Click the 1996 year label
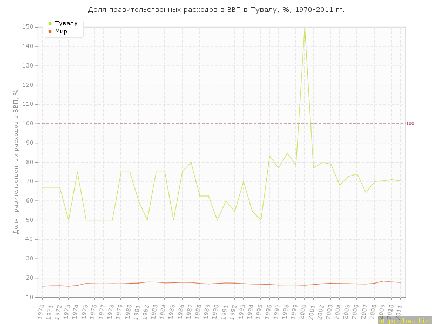The height and width of the screenshot is (324, 432). click(x=269, y=311)
